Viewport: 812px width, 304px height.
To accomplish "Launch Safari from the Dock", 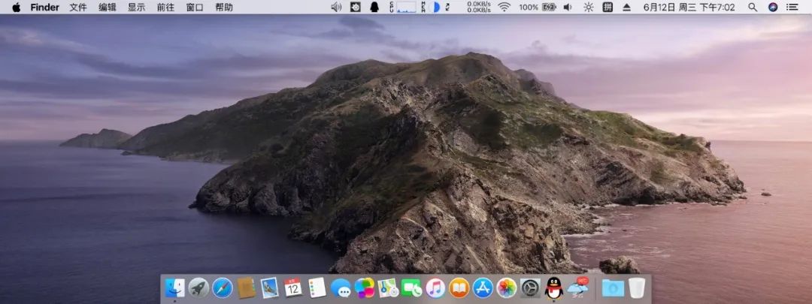I will [222, 288].
